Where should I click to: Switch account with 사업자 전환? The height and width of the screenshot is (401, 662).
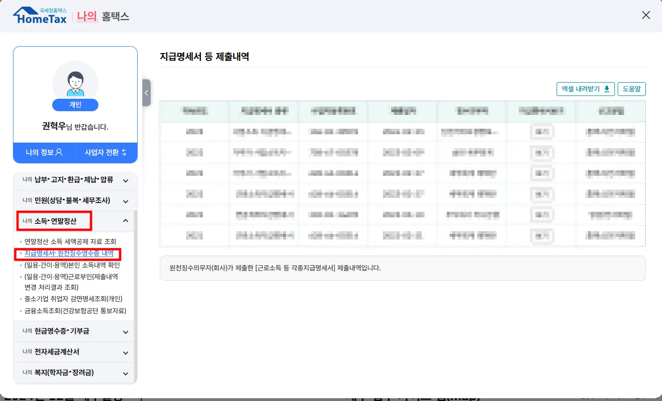tap(106, 152)
